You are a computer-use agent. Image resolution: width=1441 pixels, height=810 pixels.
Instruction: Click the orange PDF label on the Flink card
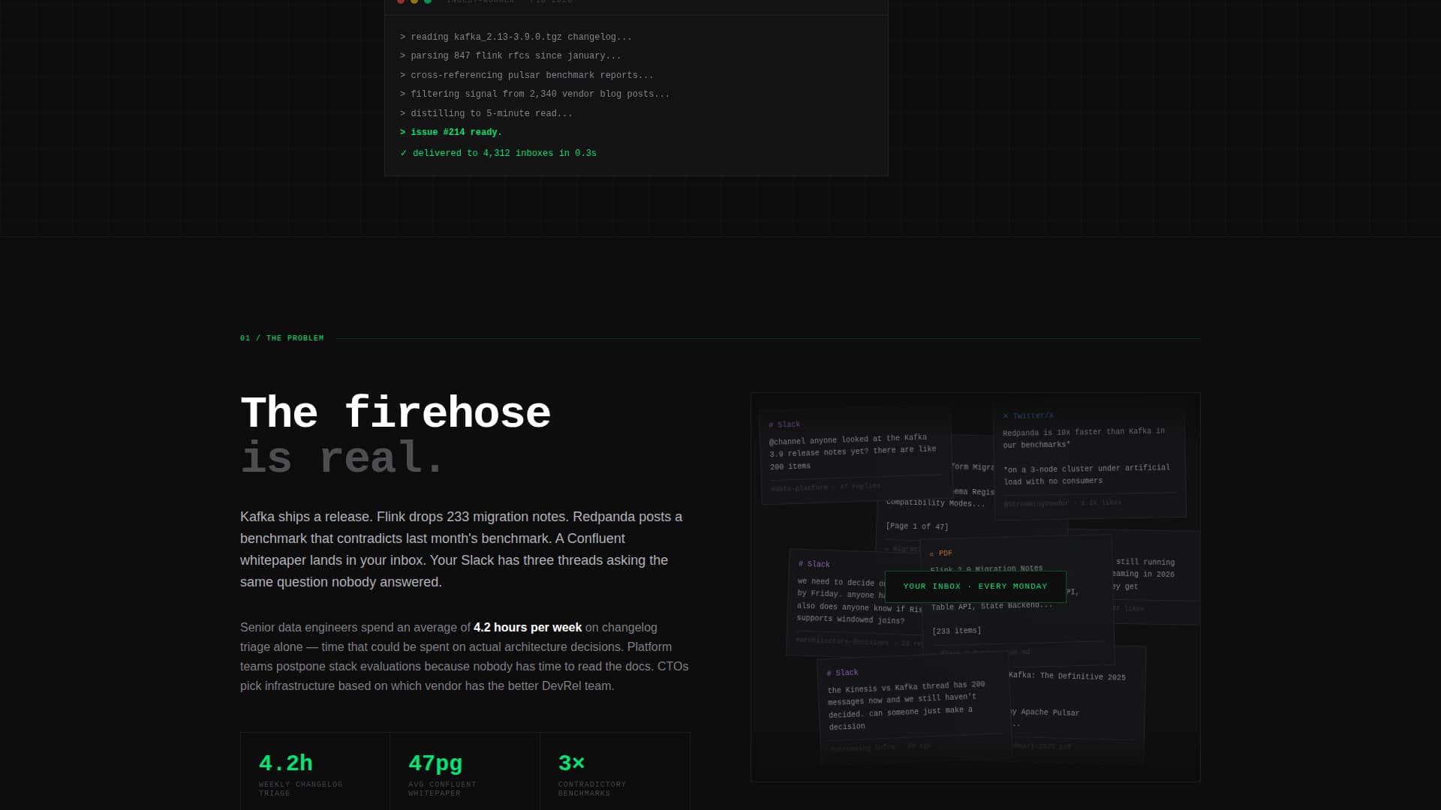(x=940, y=553)
